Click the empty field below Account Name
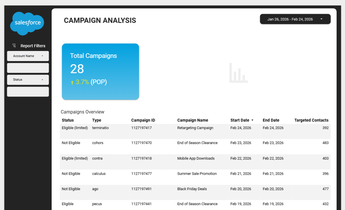 [x=28, y=68]
